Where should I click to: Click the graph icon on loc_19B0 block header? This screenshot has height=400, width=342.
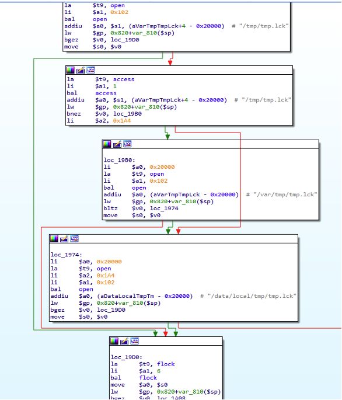click(127, 144)
